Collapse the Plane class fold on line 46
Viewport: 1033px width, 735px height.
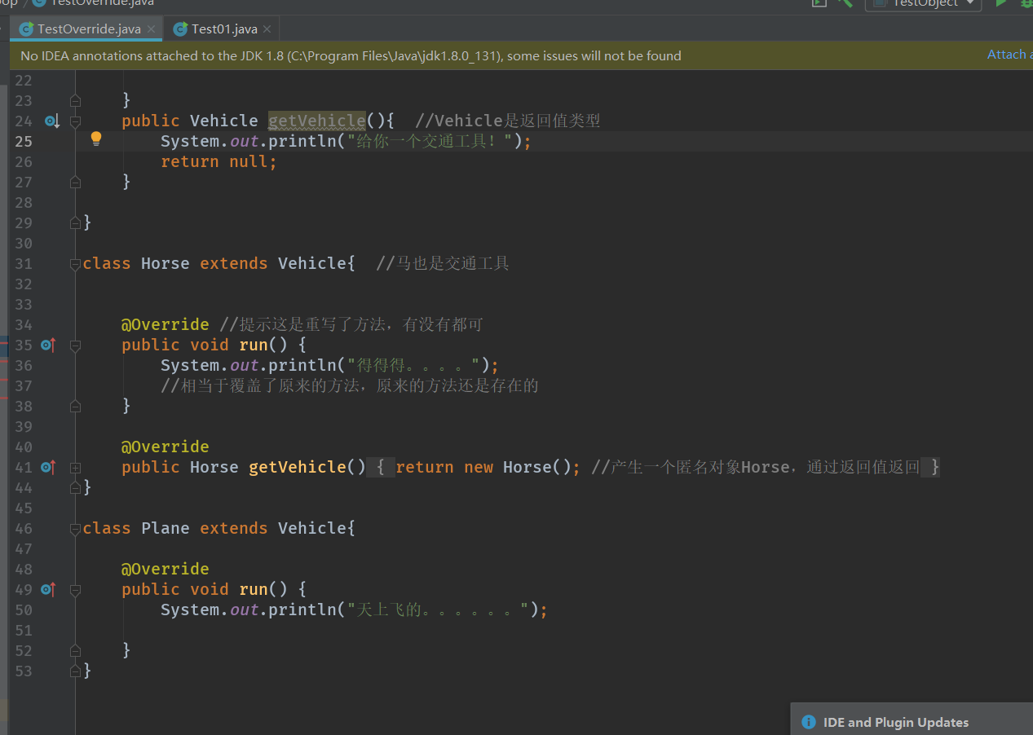75,529
